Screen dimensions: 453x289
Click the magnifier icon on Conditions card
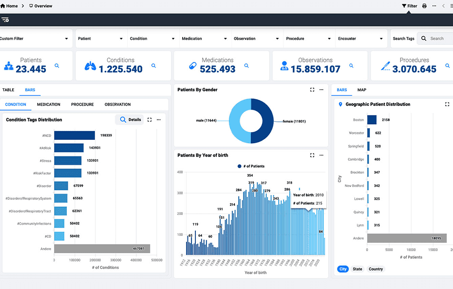[154, 65]
